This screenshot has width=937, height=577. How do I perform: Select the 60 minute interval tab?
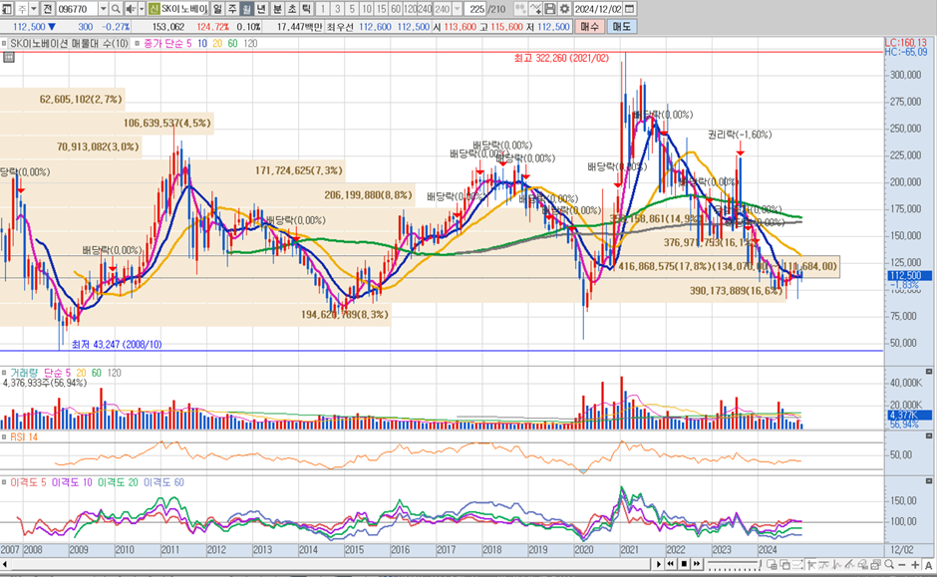pos(397,9)
